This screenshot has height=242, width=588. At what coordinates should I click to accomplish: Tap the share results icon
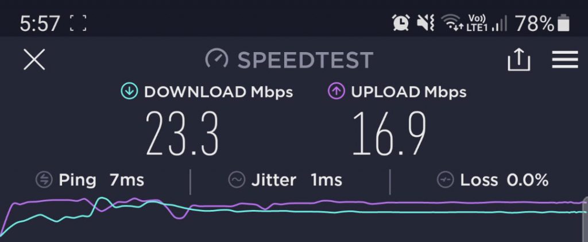point(519,59)
